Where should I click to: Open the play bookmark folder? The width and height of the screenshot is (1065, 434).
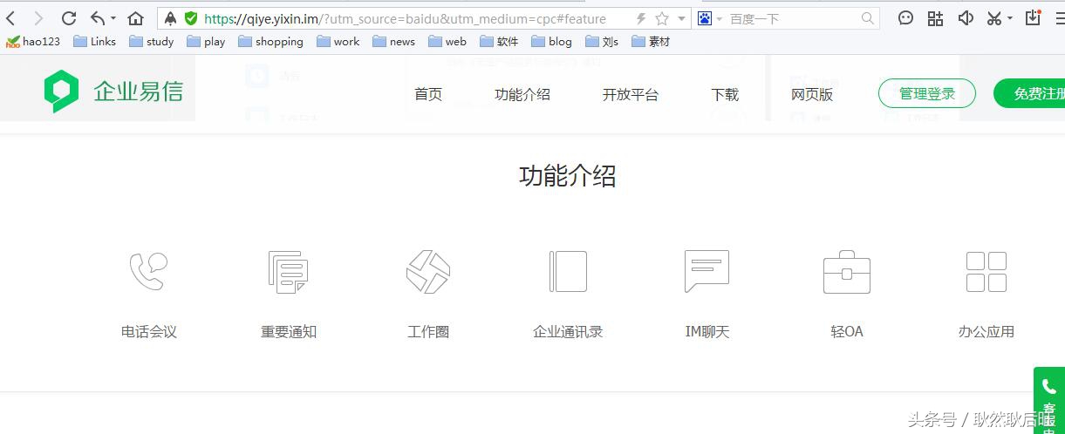coord(206,41)
